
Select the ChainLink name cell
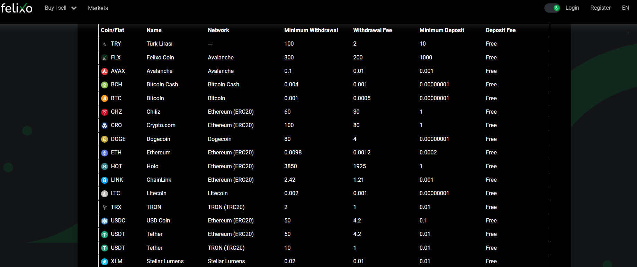tap(159, 180)
